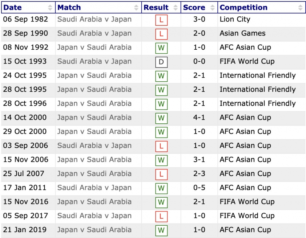Open Saudi Arabia v Japan match on 28 Sep 1990
Image resolution: width=306 pixels, height=238 pixels.
[x=94, y=33]
